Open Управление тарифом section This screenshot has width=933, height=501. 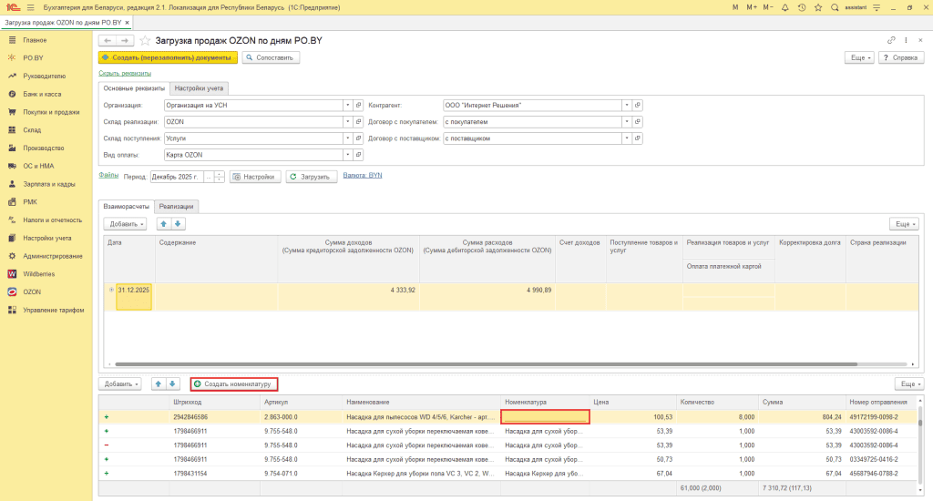[x=53, y=310]
